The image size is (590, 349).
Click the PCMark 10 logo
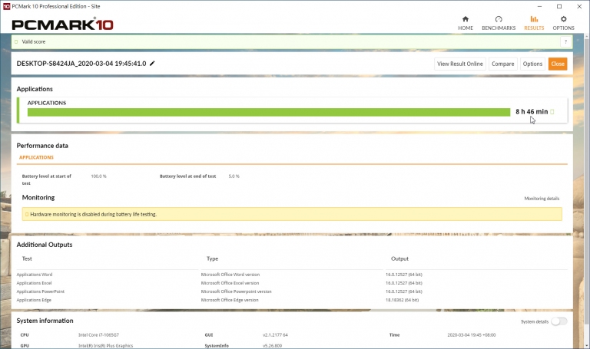tap(62, 25)
